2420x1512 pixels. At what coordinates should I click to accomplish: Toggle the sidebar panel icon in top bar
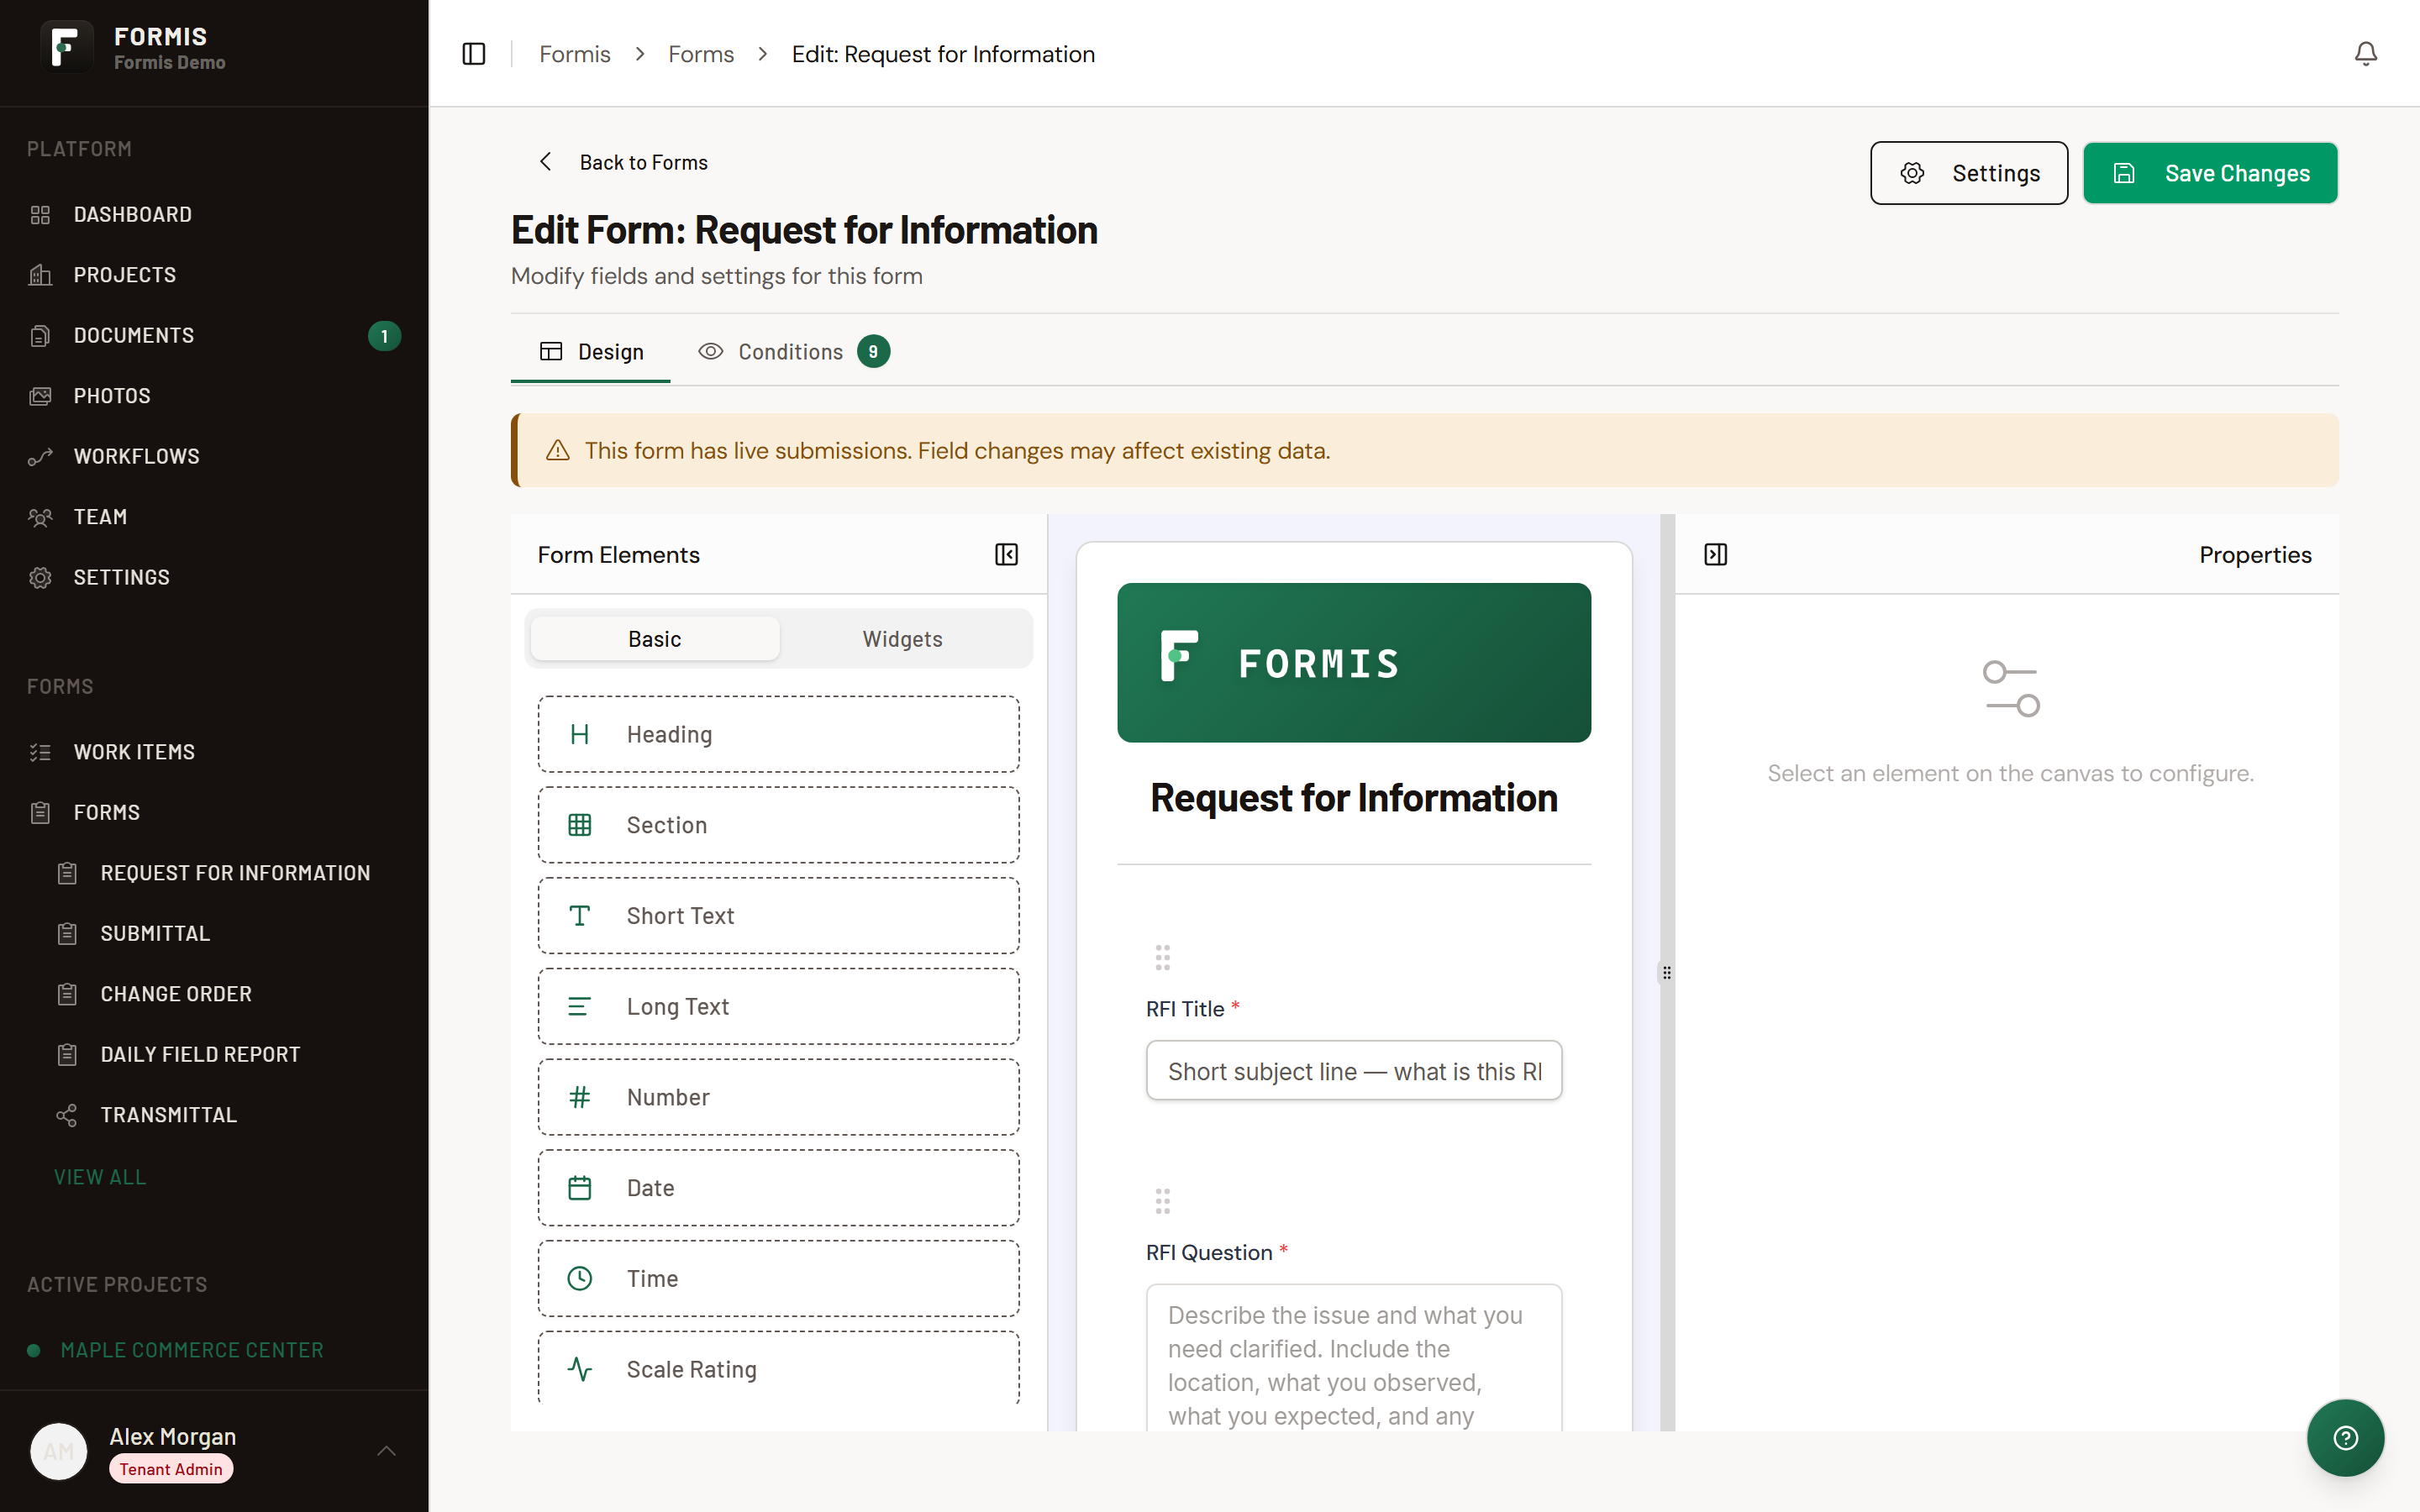(474, 54)
